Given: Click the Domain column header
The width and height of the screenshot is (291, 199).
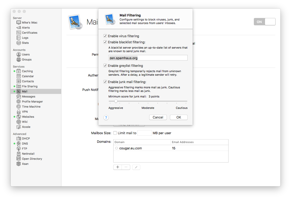Looking at the screenshot, I should [x=142, y=142].
